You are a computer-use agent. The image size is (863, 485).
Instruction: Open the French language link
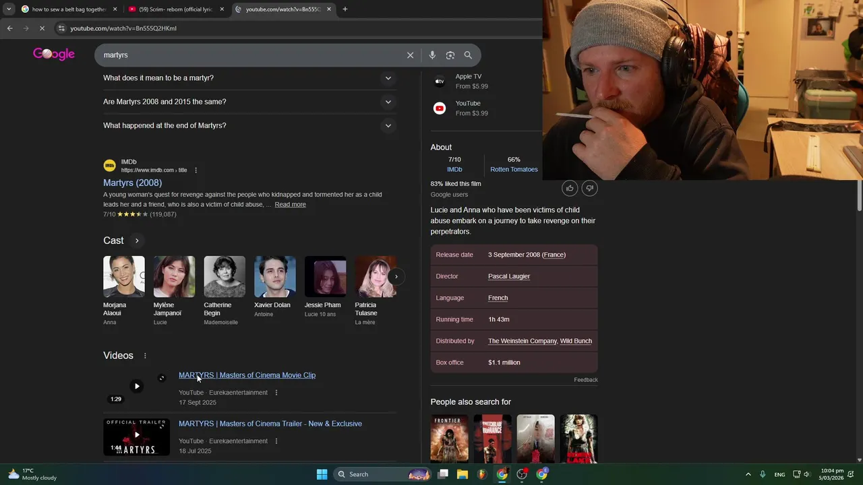(498, 298)
